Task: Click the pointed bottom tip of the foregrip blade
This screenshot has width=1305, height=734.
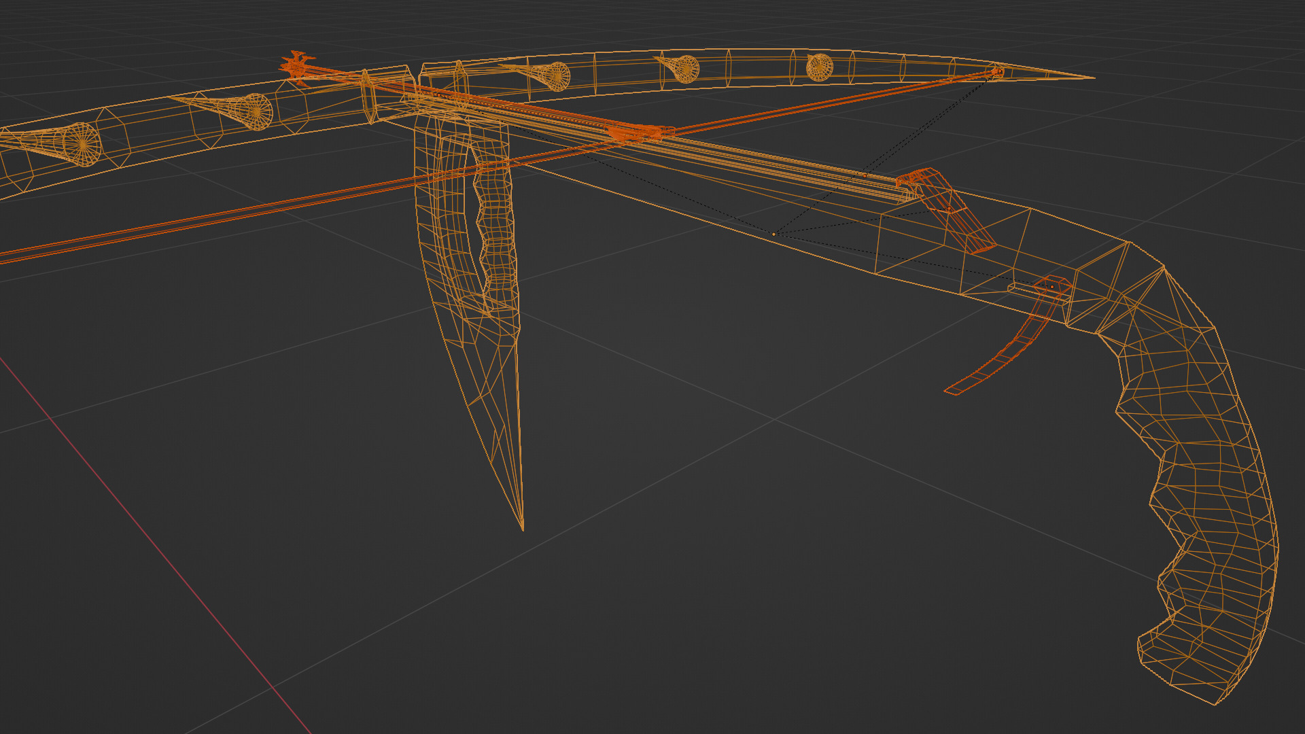Action: [x=522, y=527]
